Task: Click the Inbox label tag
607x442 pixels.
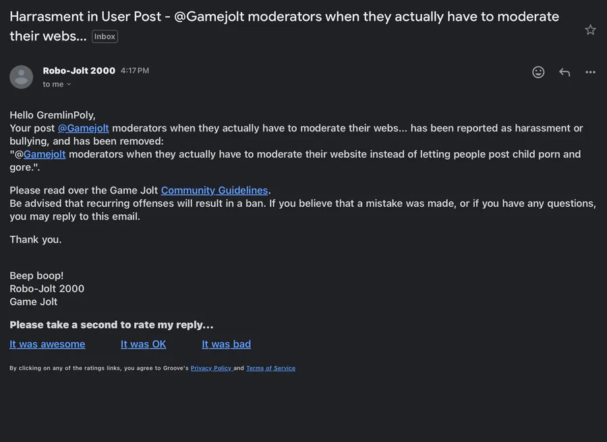Action: tap(105, 36)
